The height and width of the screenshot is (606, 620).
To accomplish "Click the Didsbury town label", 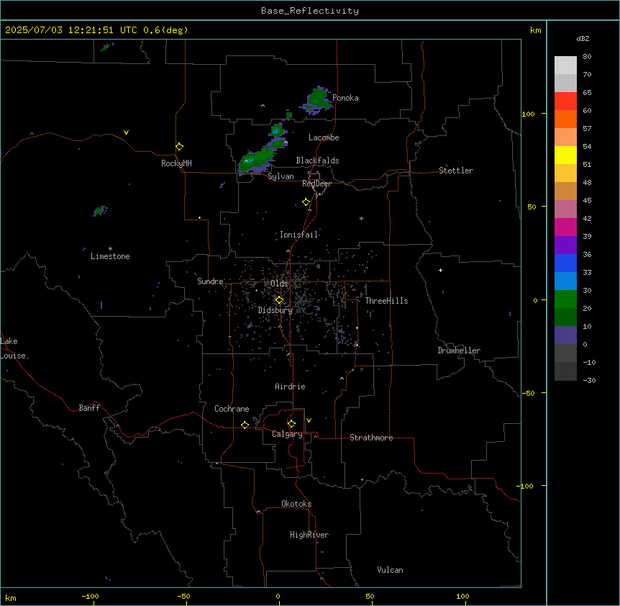I will tap(275, 310).
